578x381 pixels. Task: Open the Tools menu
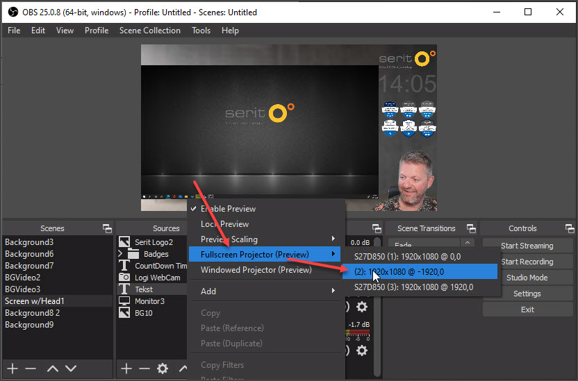(x=201, y=31)
